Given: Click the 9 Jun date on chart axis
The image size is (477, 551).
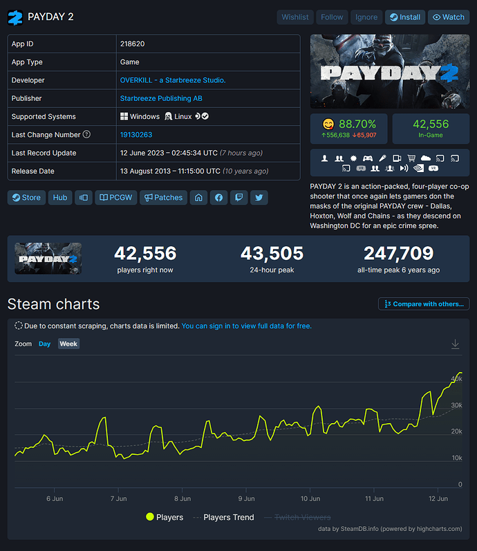Looking at the screenshot, I should click(246, 498).
